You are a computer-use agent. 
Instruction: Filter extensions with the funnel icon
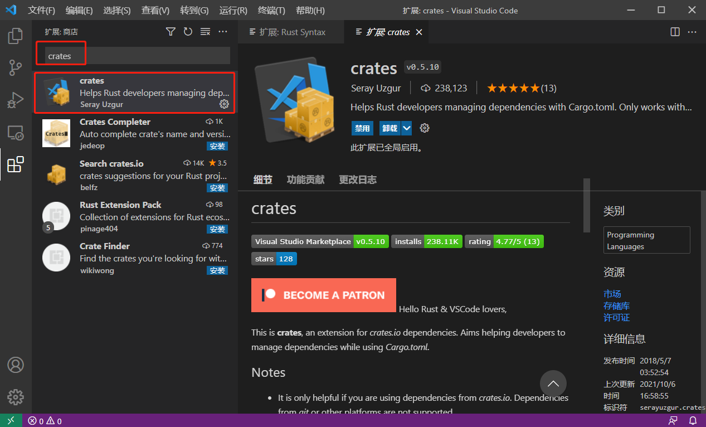coord(171,32)
